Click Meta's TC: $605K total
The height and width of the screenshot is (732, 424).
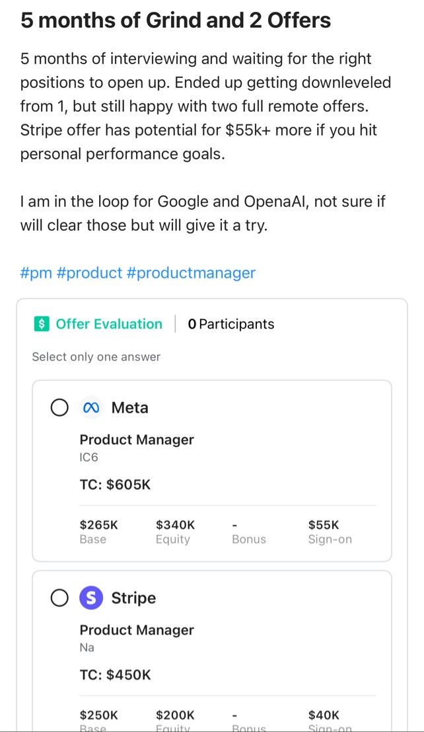pos(115,485)
